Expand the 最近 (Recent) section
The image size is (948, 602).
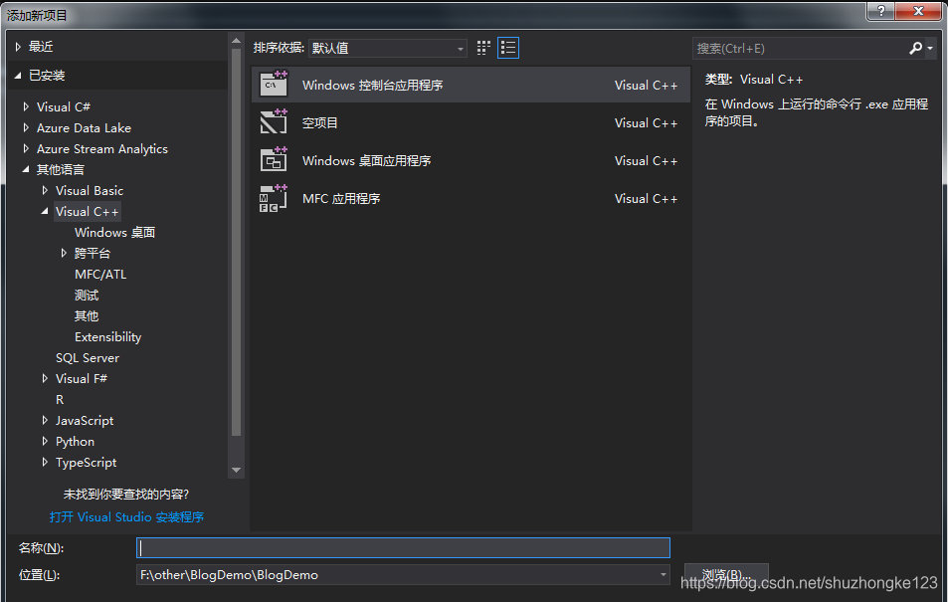(x=18, y=47)
